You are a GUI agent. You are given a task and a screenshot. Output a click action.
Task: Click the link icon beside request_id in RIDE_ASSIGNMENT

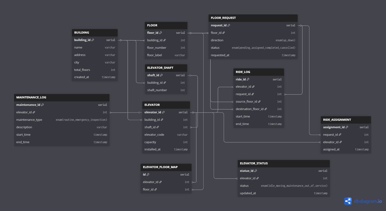[x=340, y=135]
